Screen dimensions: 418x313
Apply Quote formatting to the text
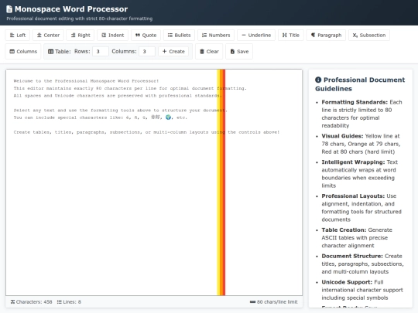click(146, 35)
